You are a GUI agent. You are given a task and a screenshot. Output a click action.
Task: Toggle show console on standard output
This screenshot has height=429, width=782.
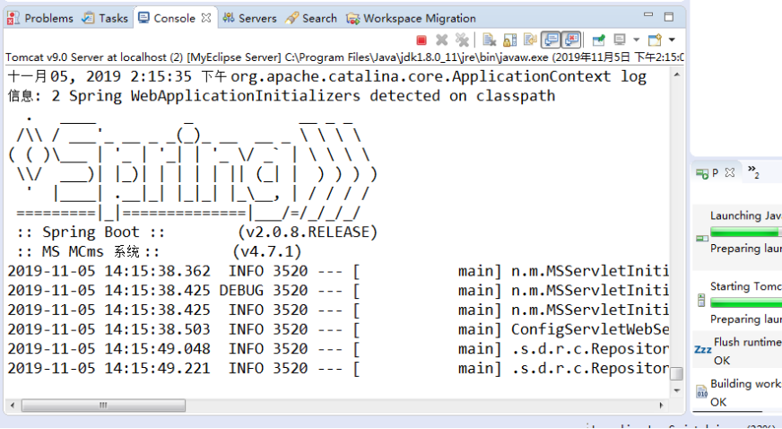tap(552, 39)
